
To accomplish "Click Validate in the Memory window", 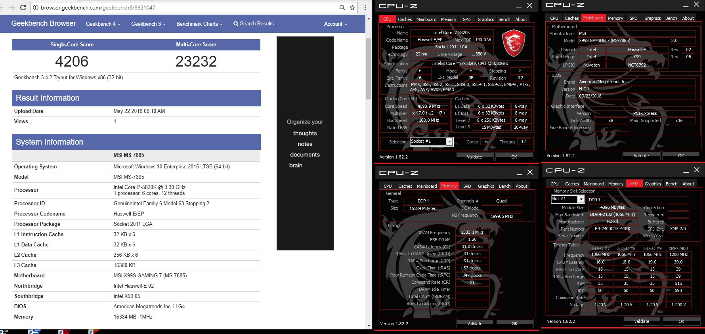I will [x=475, y=324].
